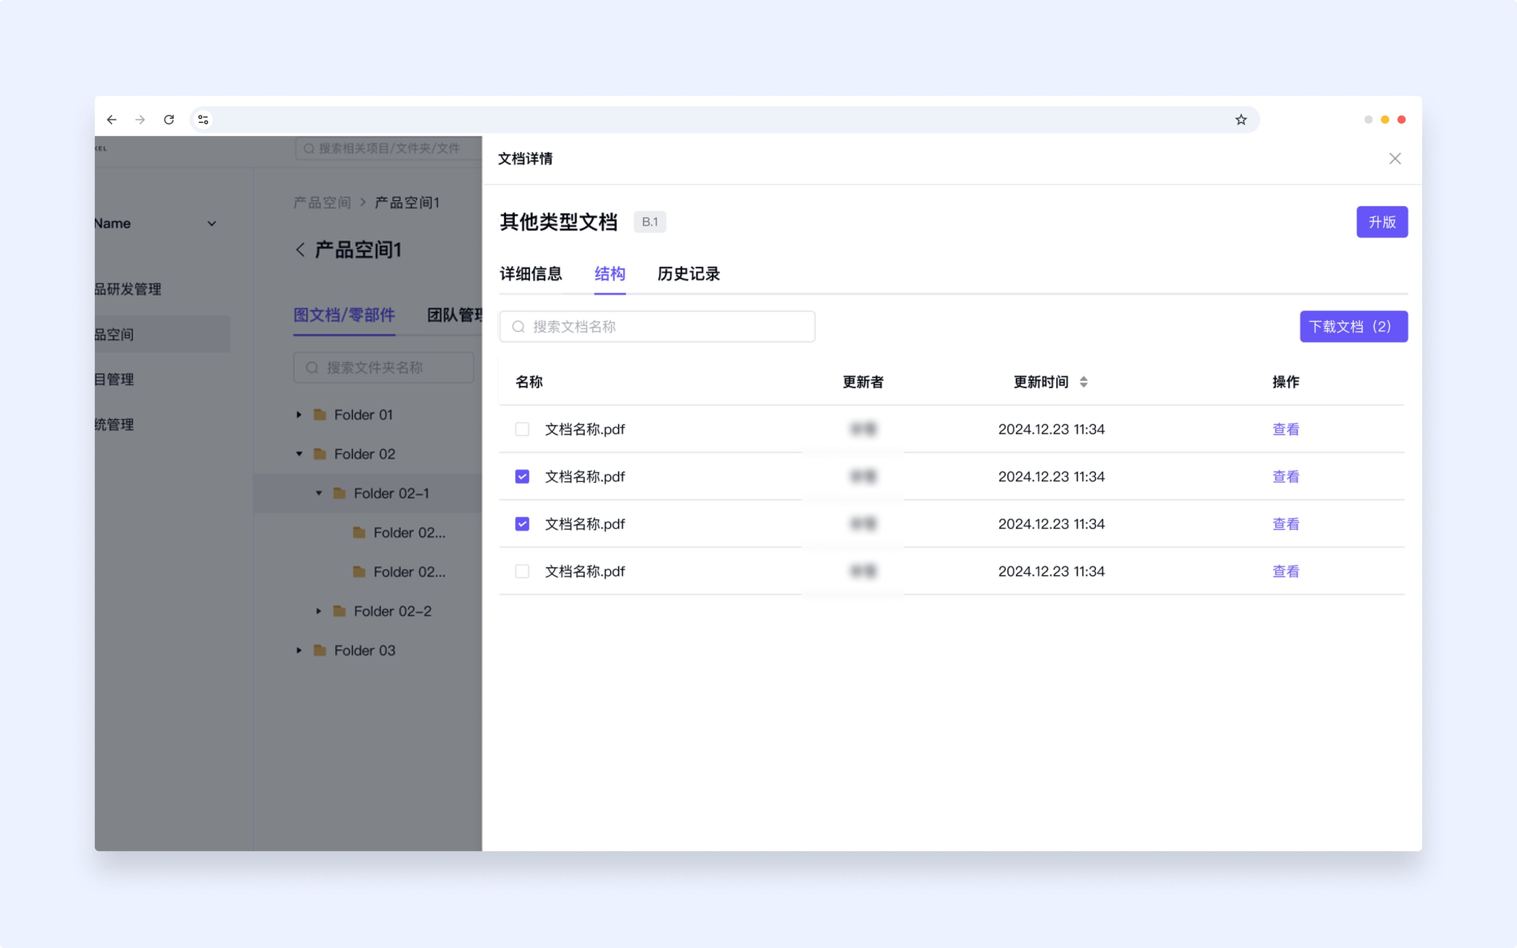This screenshot has height=948, width=1517.
Task: Open the Name dropdown chevron
Action: (212, 223)
